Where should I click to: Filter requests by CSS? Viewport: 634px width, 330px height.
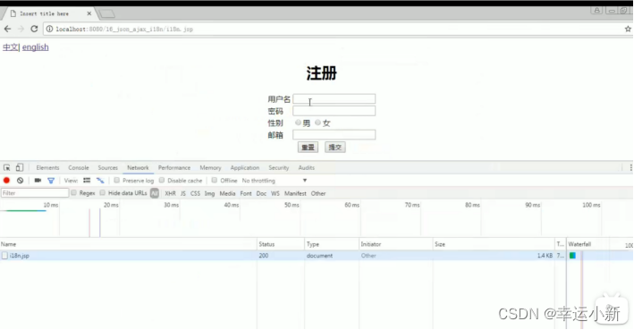pyautogui.click(x=195, y=193)
